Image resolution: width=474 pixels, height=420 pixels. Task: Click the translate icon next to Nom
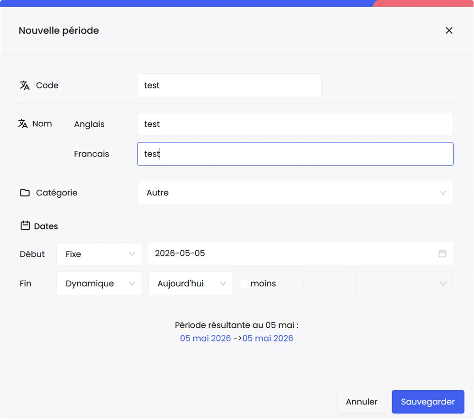(x=23, y=124)
